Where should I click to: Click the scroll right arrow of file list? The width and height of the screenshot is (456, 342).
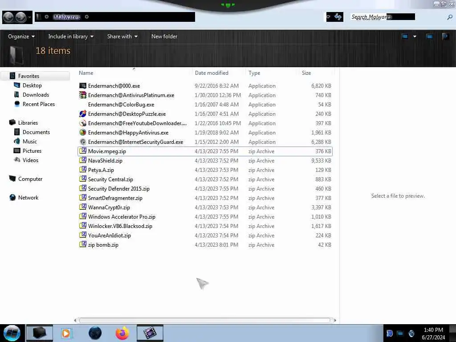pos(335,320)
